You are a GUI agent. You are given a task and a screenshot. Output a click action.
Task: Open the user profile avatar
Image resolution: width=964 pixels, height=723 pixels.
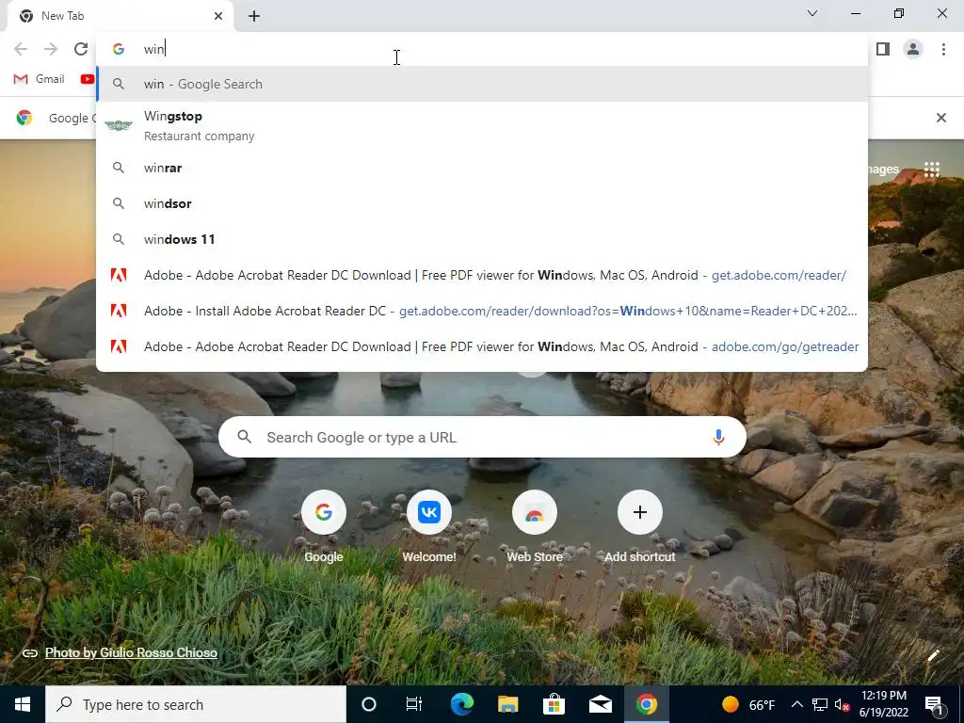913,49
